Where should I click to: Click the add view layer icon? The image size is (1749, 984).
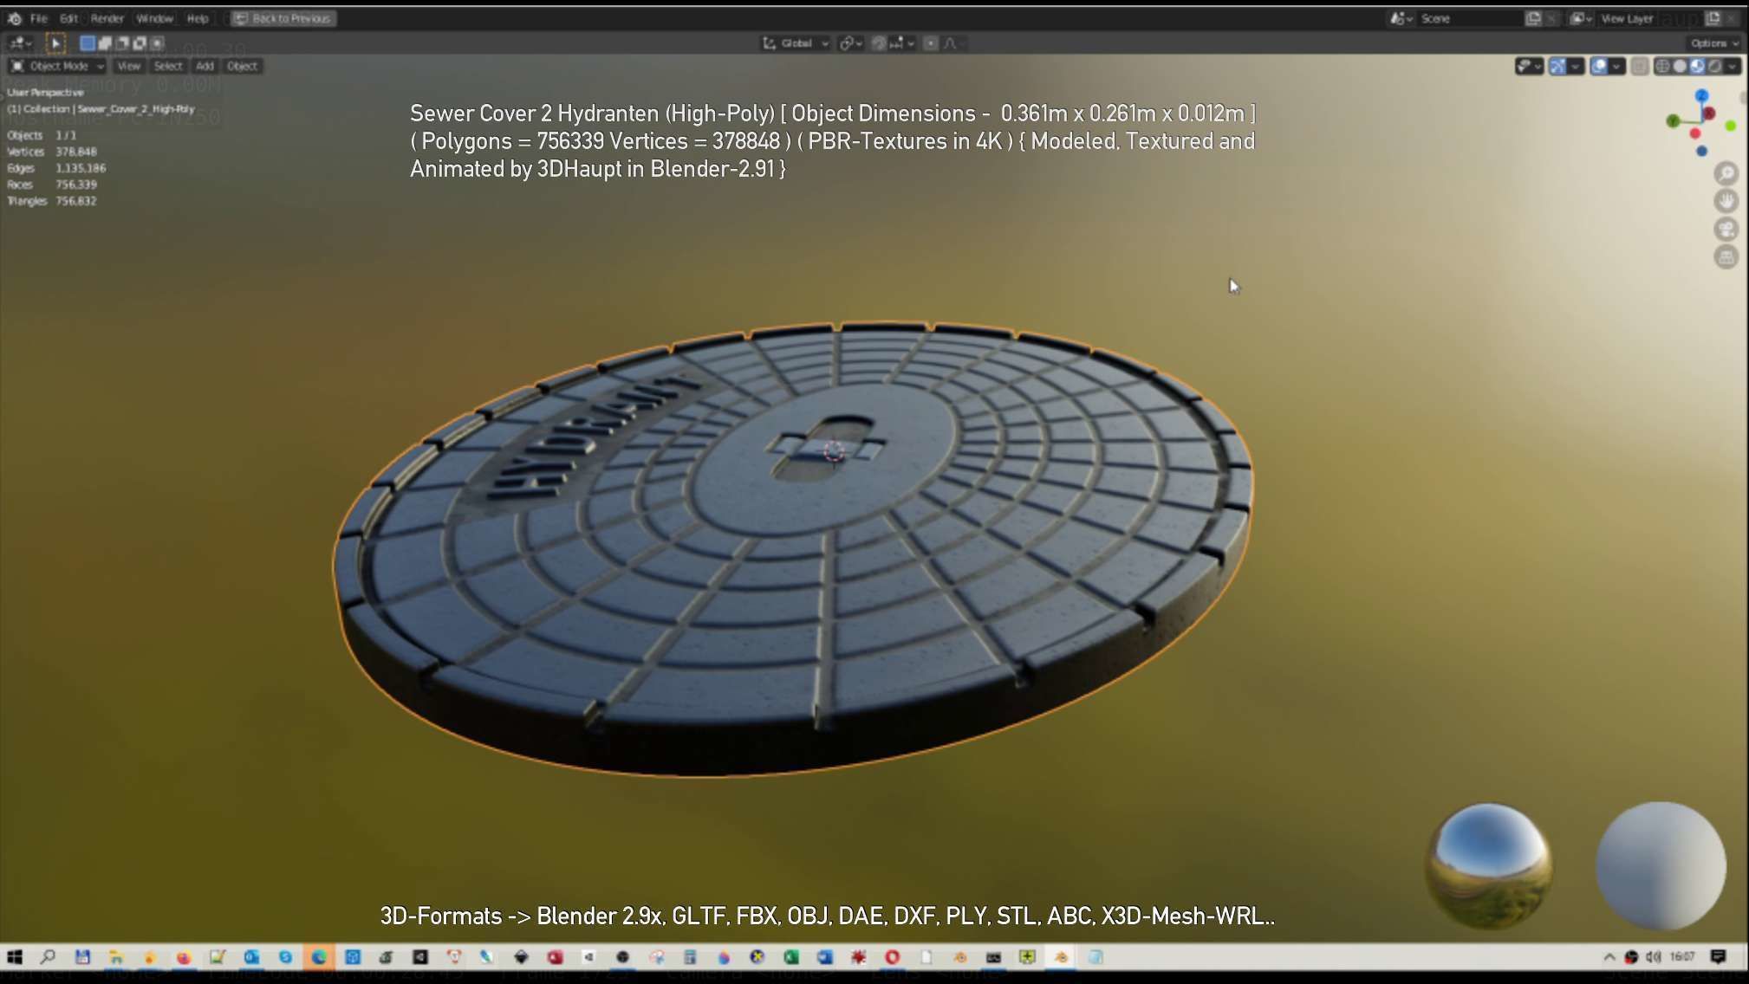[1713, 18]
